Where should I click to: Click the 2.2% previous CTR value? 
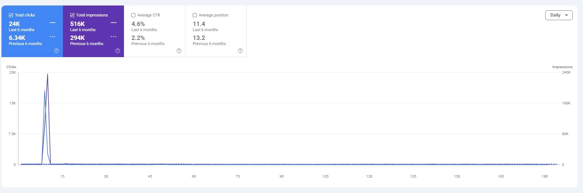coord(138,38)
